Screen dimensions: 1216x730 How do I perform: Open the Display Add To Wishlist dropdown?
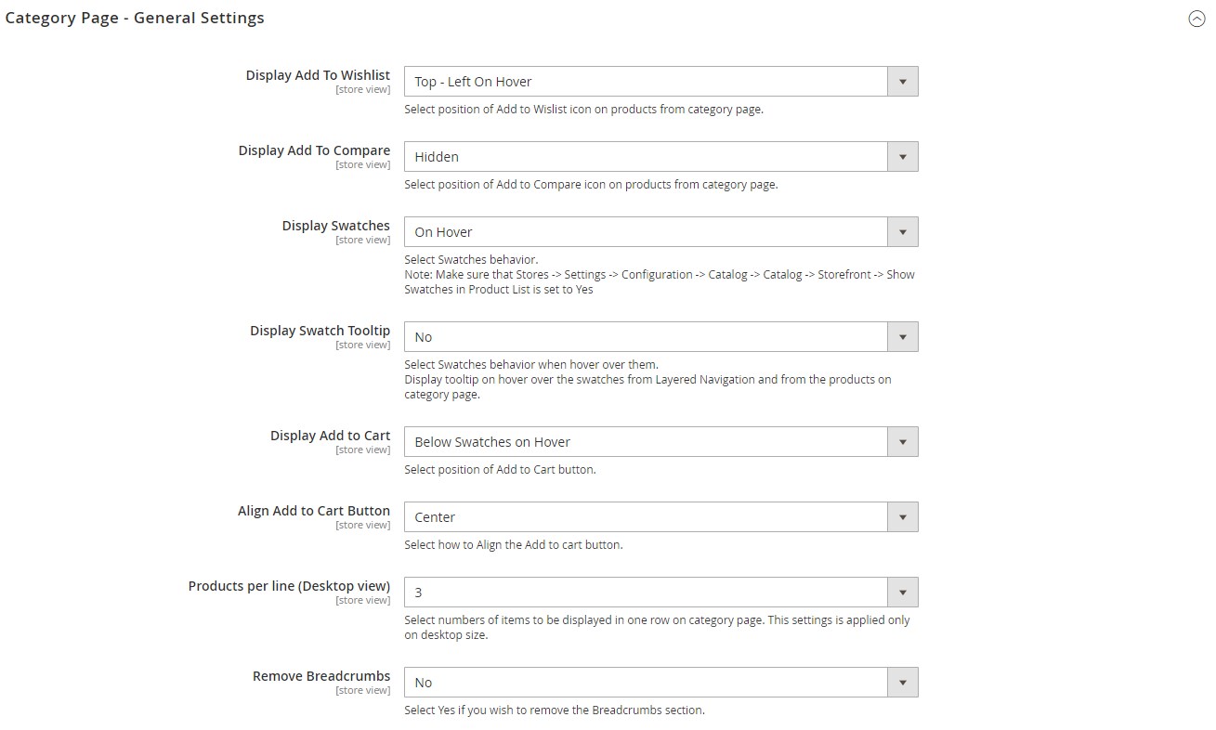click(x=660, y=82)
